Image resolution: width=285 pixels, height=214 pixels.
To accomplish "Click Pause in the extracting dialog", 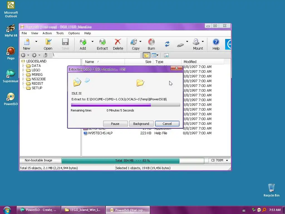I will (x=115, y=124).
